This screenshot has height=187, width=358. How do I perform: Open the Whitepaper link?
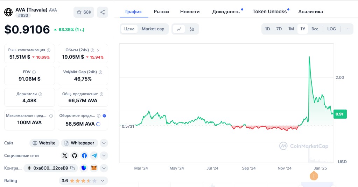tap(79, 143)
